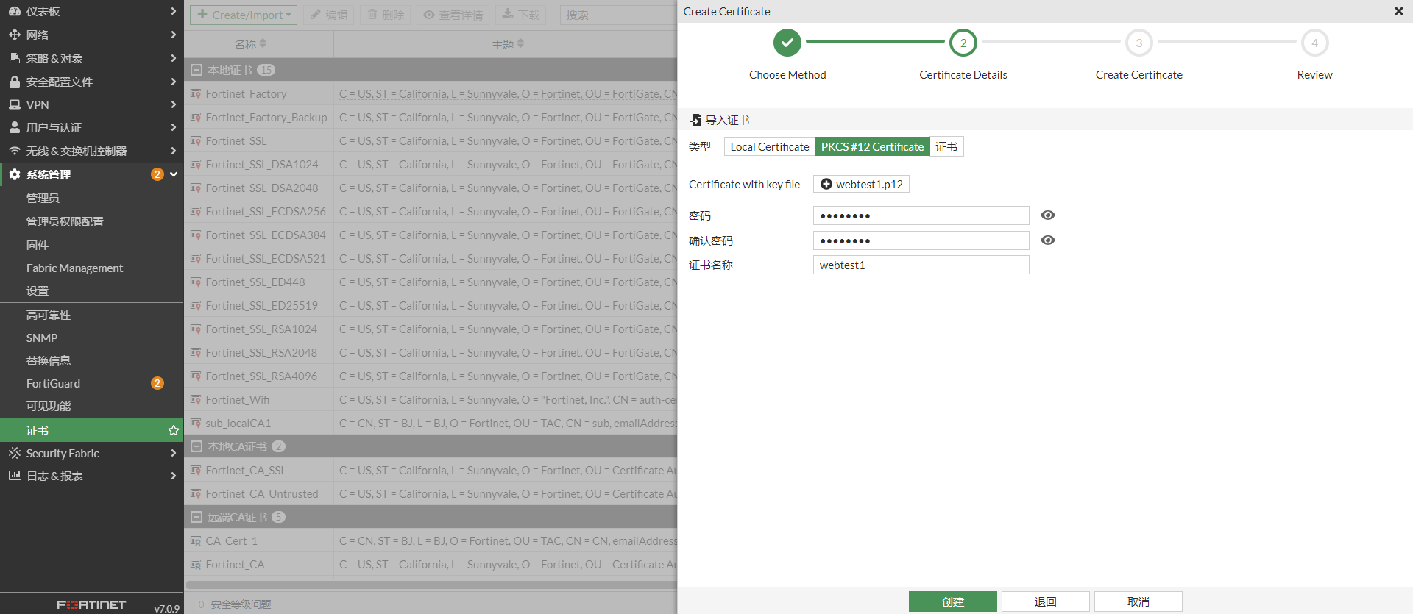The width and height of the screenshot is (1413, 614).
Task: Click the dashboard gauge icon in sidebar
Action: [x=14, y=12]
